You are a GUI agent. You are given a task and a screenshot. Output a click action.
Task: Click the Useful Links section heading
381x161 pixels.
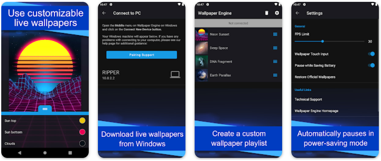303,90
